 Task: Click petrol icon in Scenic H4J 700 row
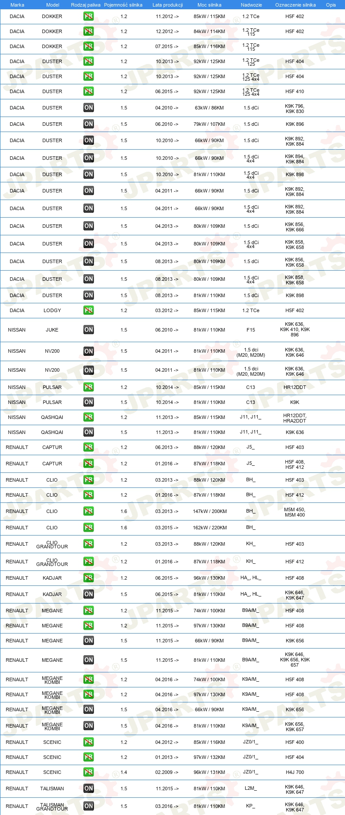click(88, 772)
